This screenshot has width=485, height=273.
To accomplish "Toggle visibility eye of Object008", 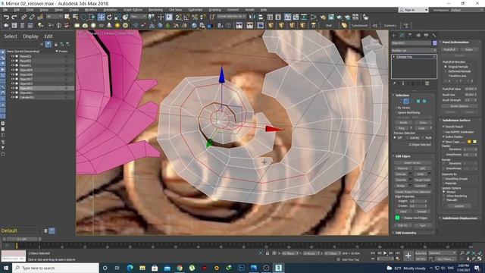I will pos(13,74).
